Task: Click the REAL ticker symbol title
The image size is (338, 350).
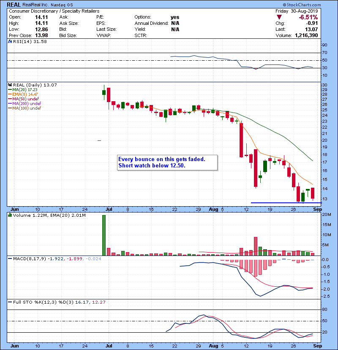Action: 14,5
